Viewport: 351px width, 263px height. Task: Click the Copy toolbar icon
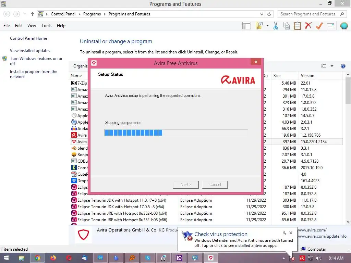coord(287,26)
